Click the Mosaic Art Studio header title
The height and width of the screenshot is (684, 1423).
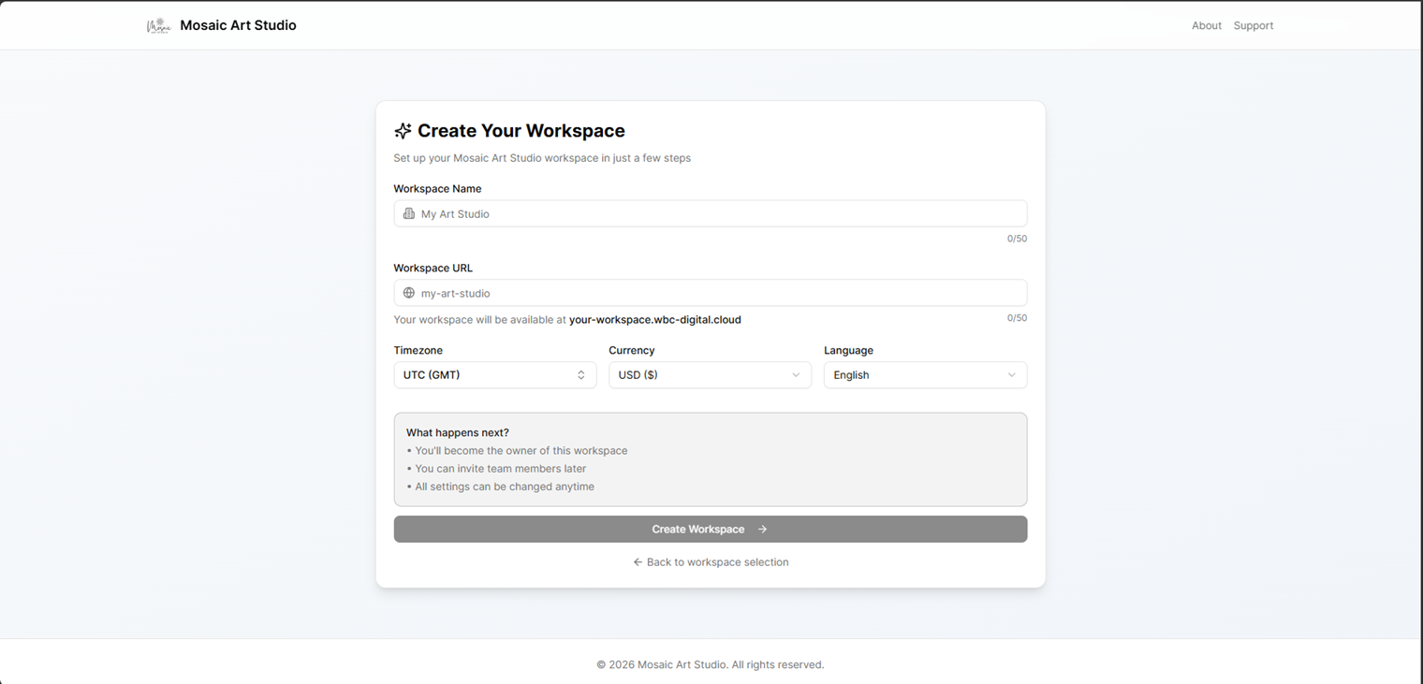click(238, 25)
